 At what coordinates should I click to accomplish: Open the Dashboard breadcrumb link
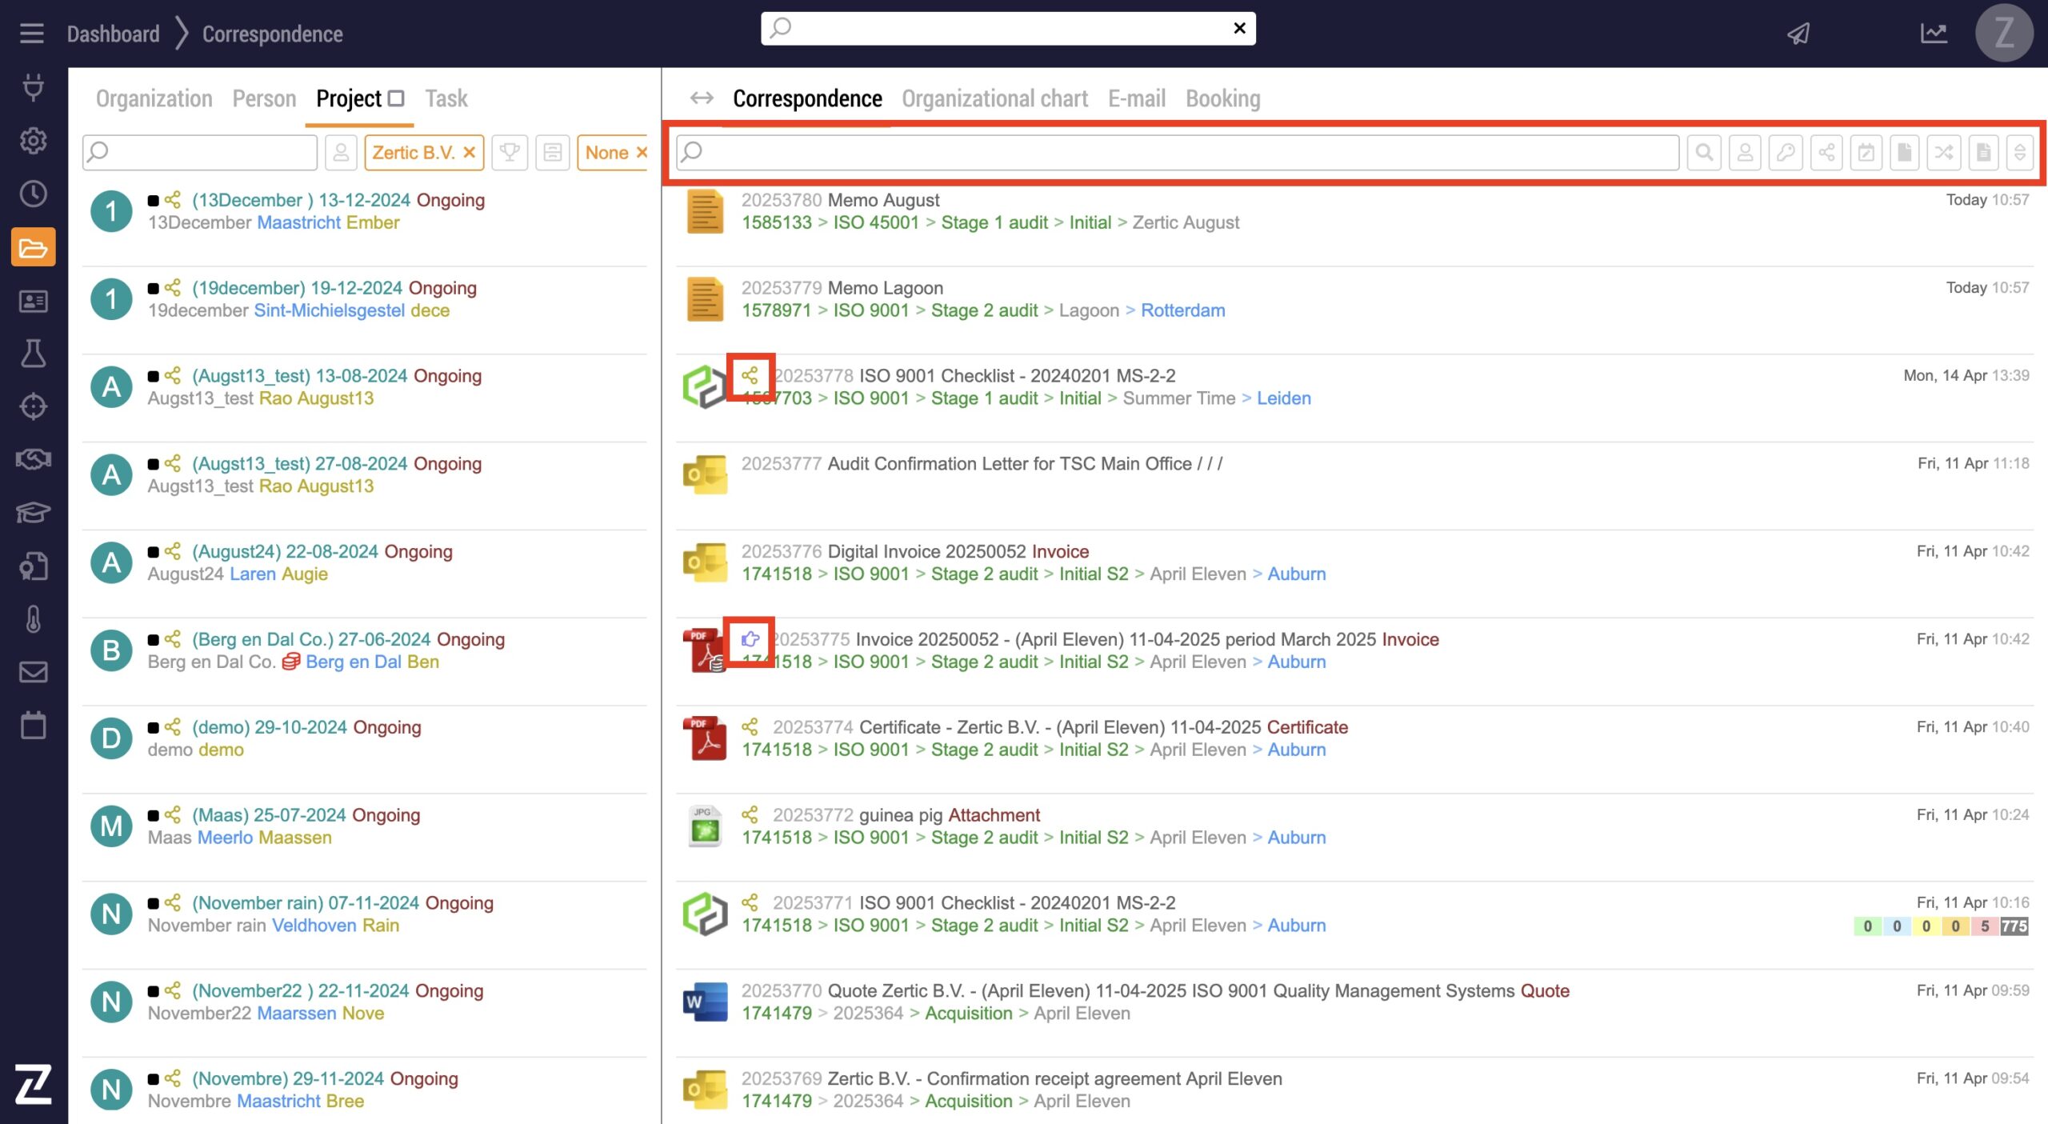[x=113, y=34]
